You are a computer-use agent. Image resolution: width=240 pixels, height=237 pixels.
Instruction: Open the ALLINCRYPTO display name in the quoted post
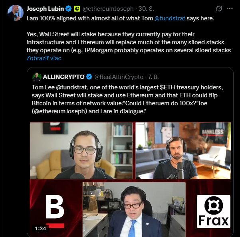click(x=63, y=77)
